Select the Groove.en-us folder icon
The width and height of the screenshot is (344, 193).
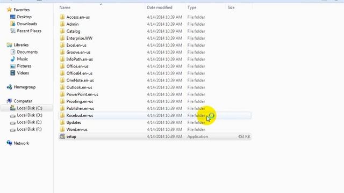click(62, 52)
